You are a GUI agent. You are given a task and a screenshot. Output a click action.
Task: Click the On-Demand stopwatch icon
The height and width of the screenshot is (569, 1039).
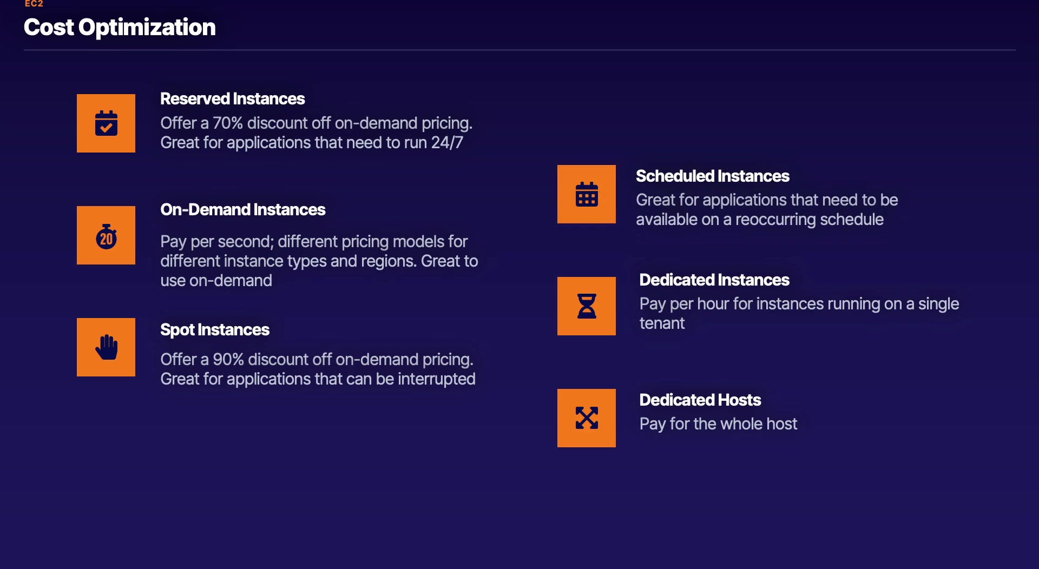pos(106,235)
